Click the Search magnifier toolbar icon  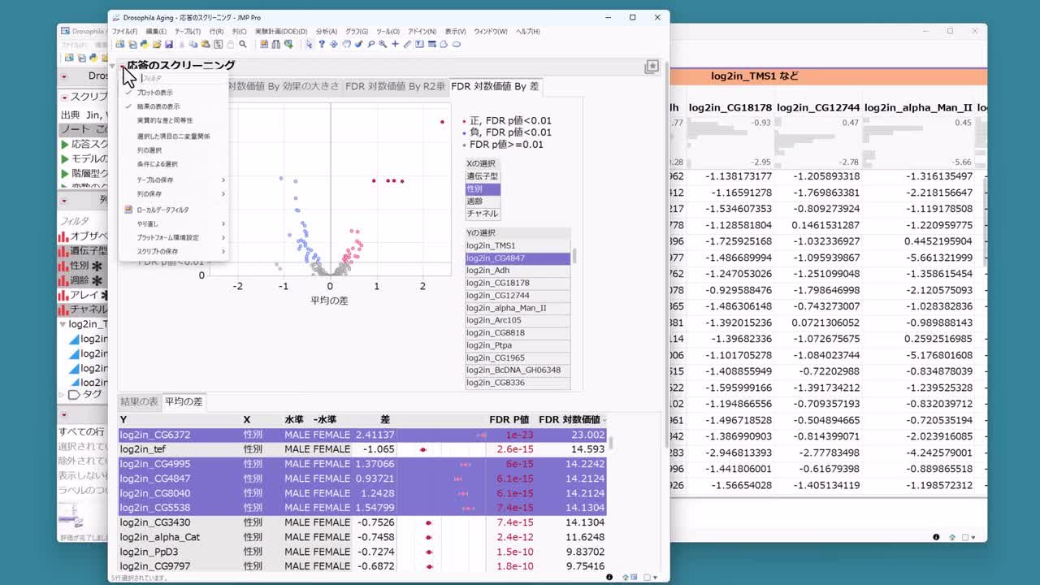(x=242, y=44)
